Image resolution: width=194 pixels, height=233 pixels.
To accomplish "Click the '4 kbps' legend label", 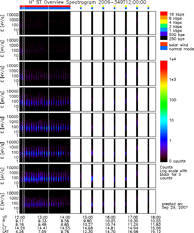I will [175, 23].
